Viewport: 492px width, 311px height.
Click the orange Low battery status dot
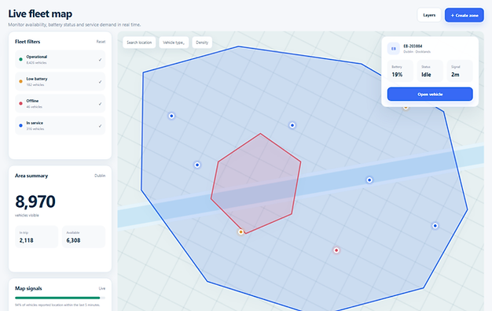[20, 81]
